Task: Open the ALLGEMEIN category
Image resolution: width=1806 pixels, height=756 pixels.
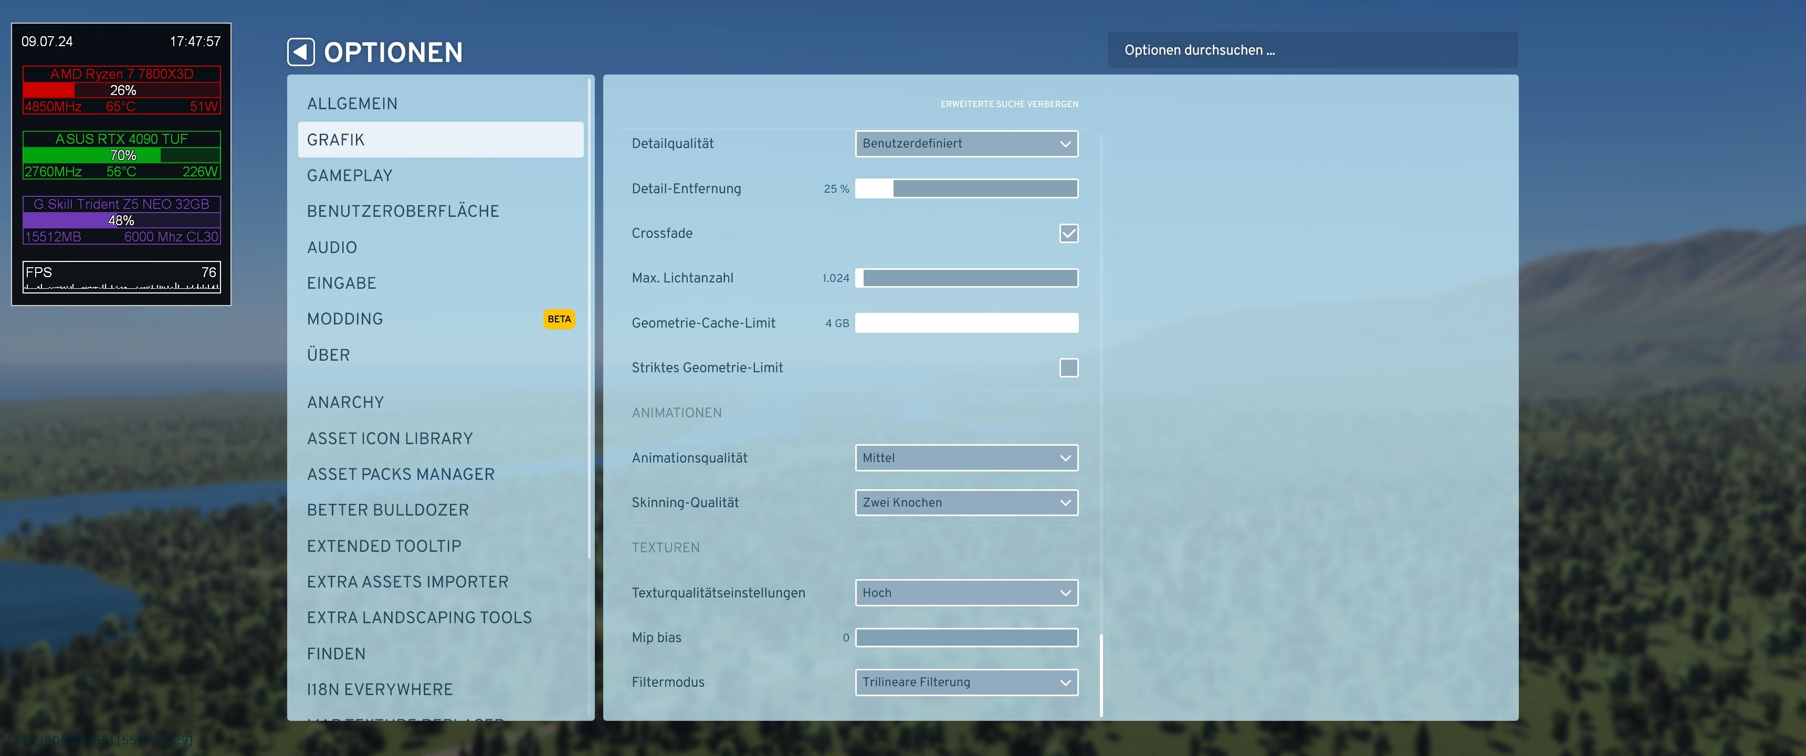Action: 352,104
